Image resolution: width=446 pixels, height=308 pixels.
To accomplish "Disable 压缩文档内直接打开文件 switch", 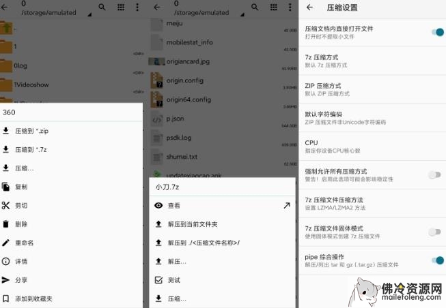I will (434, 32).
